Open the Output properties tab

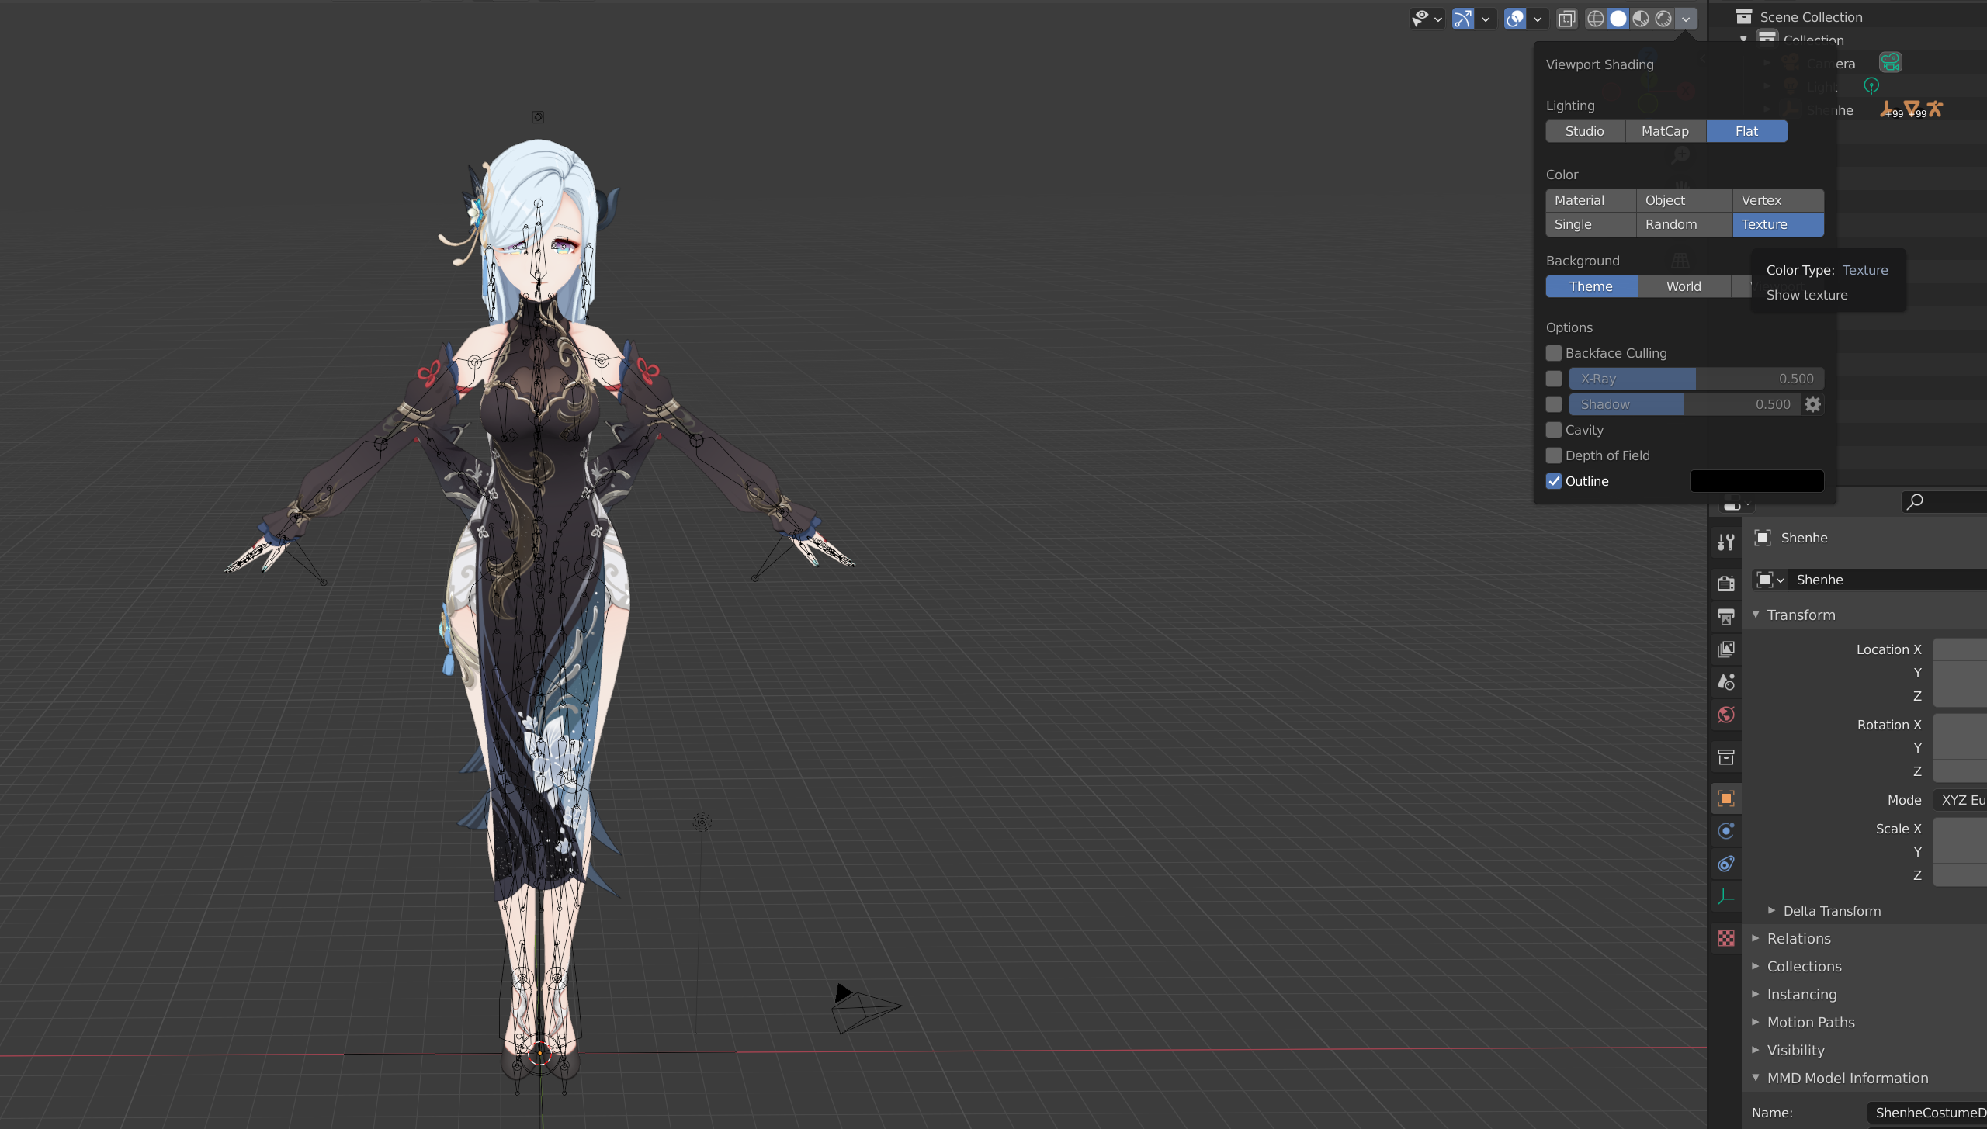point(1725,617)
